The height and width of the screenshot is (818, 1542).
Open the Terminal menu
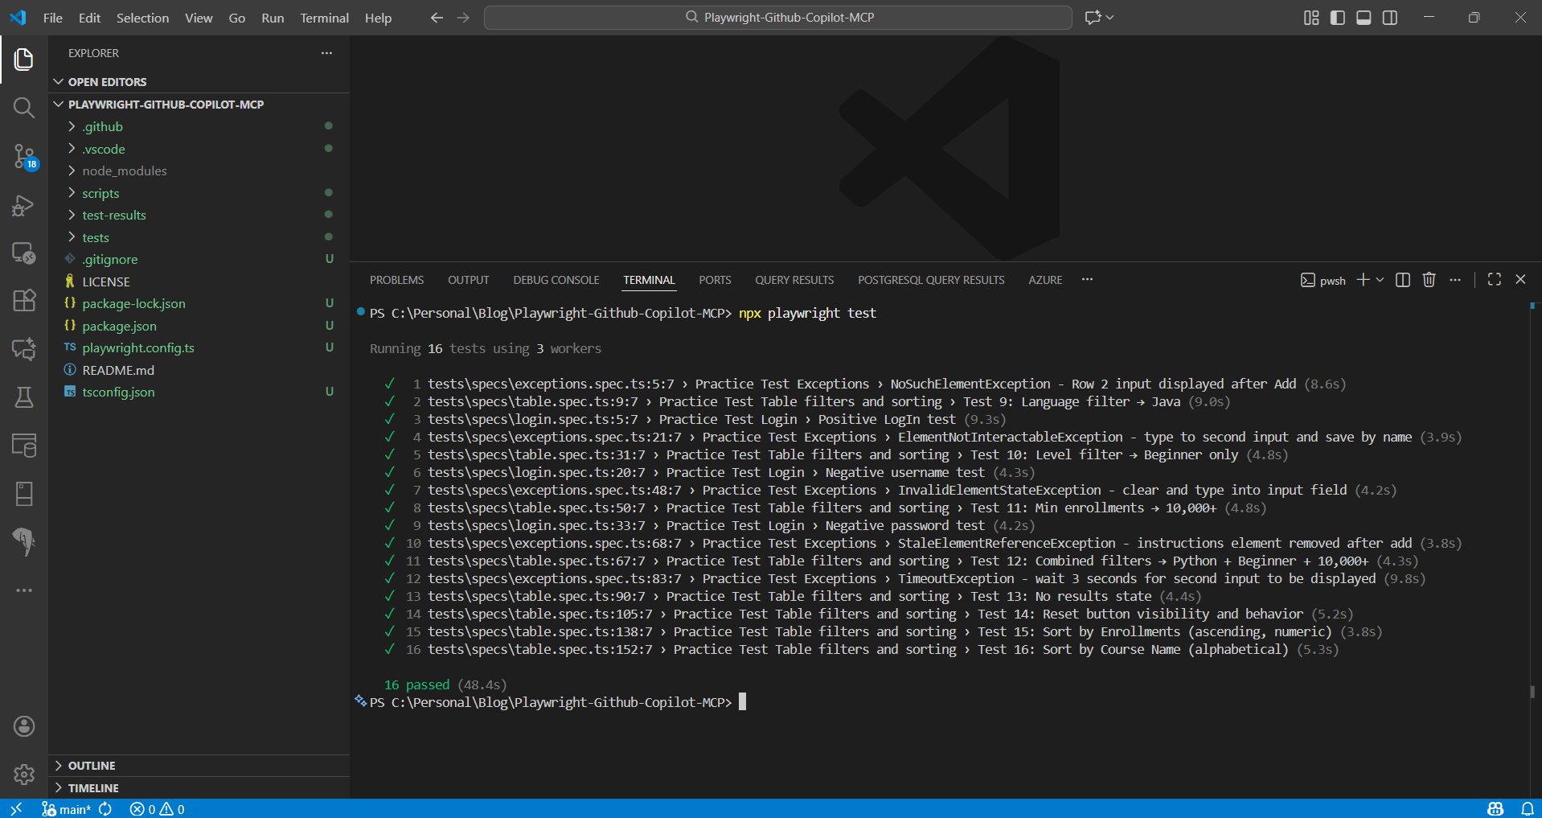pos(324,18)
